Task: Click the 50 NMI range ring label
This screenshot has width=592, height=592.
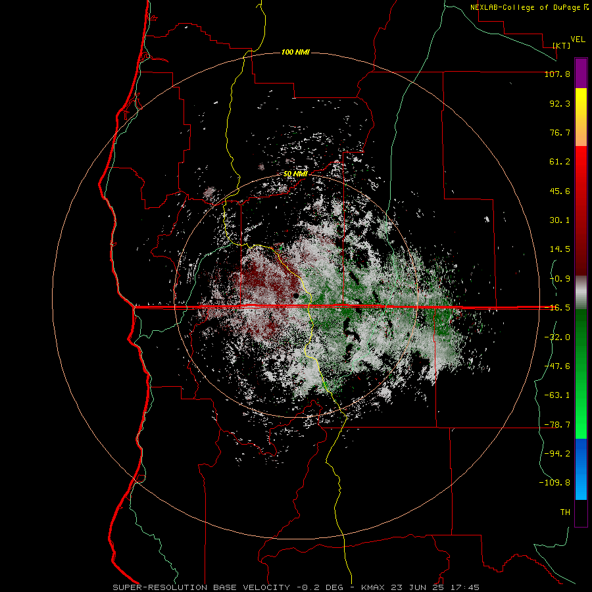Action: coord(295,174)
